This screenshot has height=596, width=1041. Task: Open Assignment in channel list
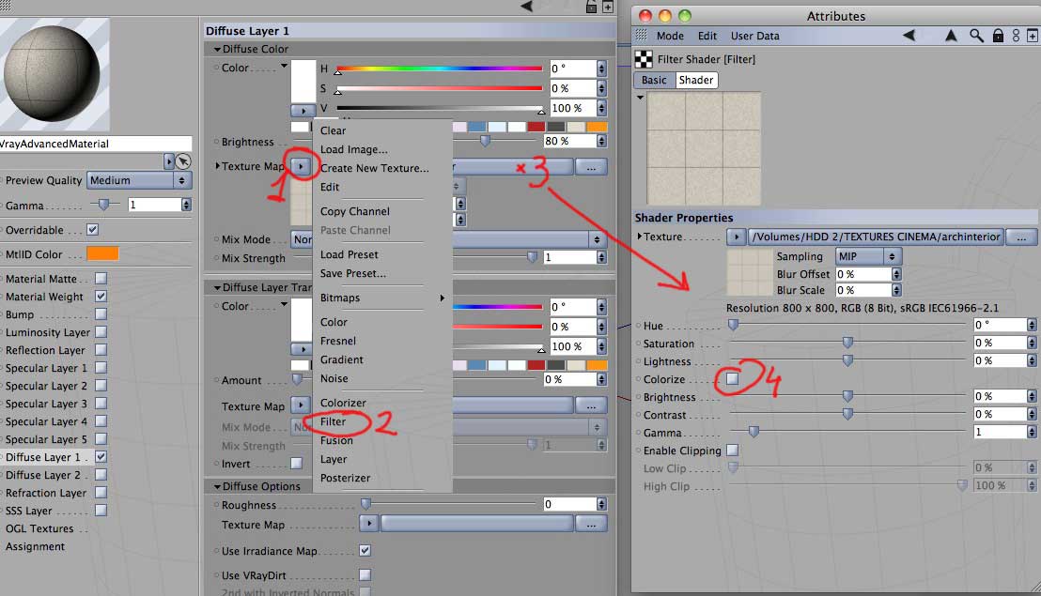(35, 546)
